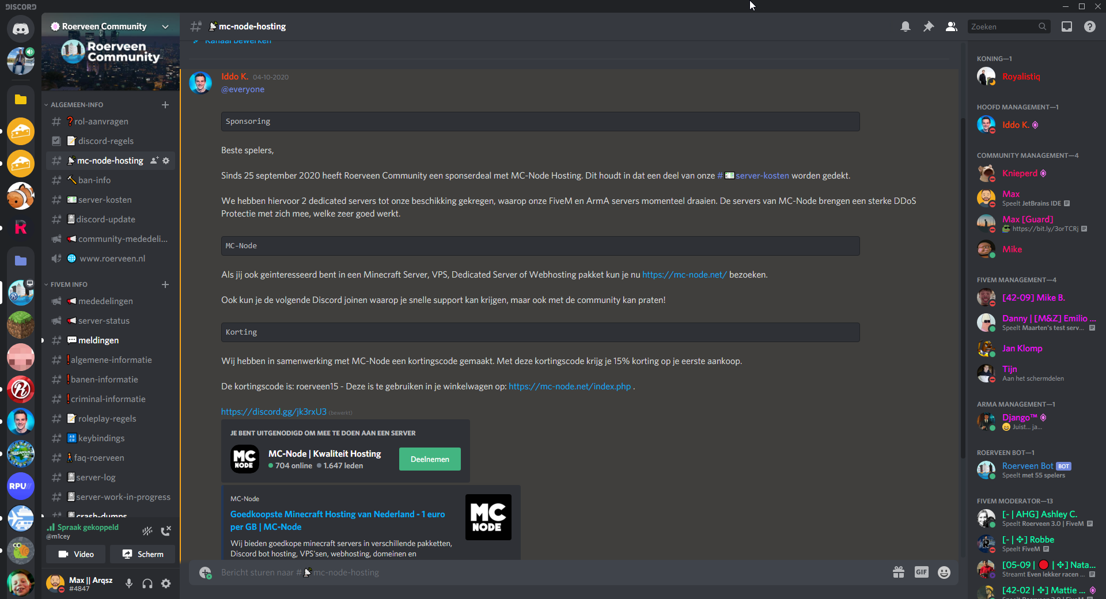The height and width of the screenshot is (599, 1106).
Task: Show pinned messages
Action: coord(929,26)
